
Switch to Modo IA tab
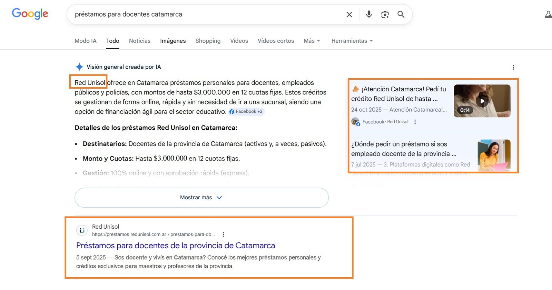click(86, 41)
